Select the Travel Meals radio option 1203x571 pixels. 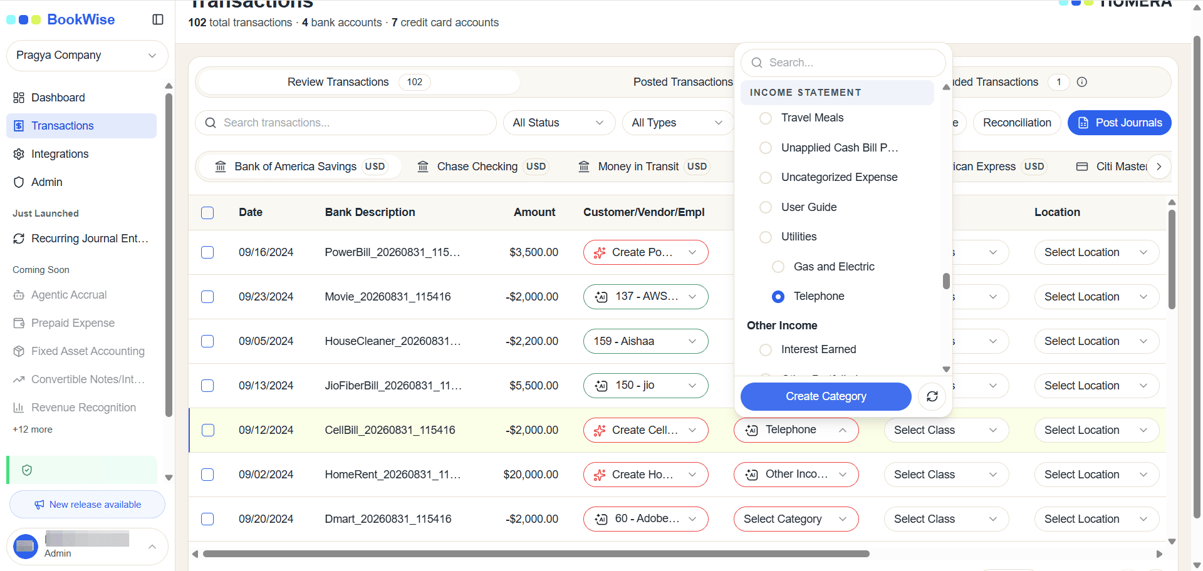[x=766, y=118]
